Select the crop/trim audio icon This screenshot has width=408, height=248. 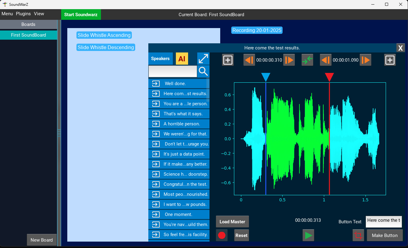point(358,235)
